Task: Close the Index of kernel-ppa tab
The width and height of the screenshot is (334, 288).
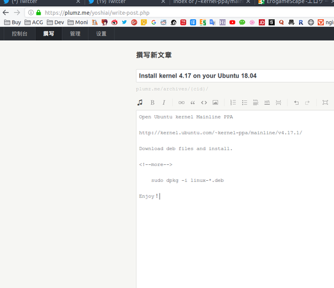Action: pyautogui.click(x=248, y=2)
